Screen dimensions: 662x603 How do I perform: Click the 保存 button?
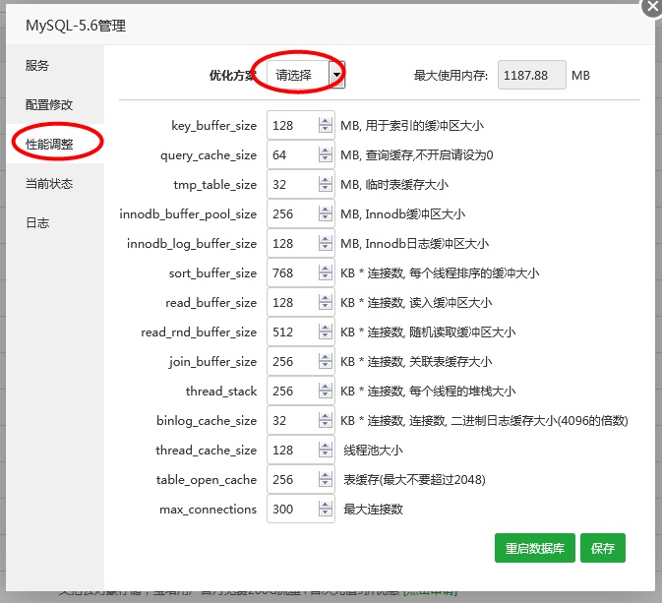point(602,548)
